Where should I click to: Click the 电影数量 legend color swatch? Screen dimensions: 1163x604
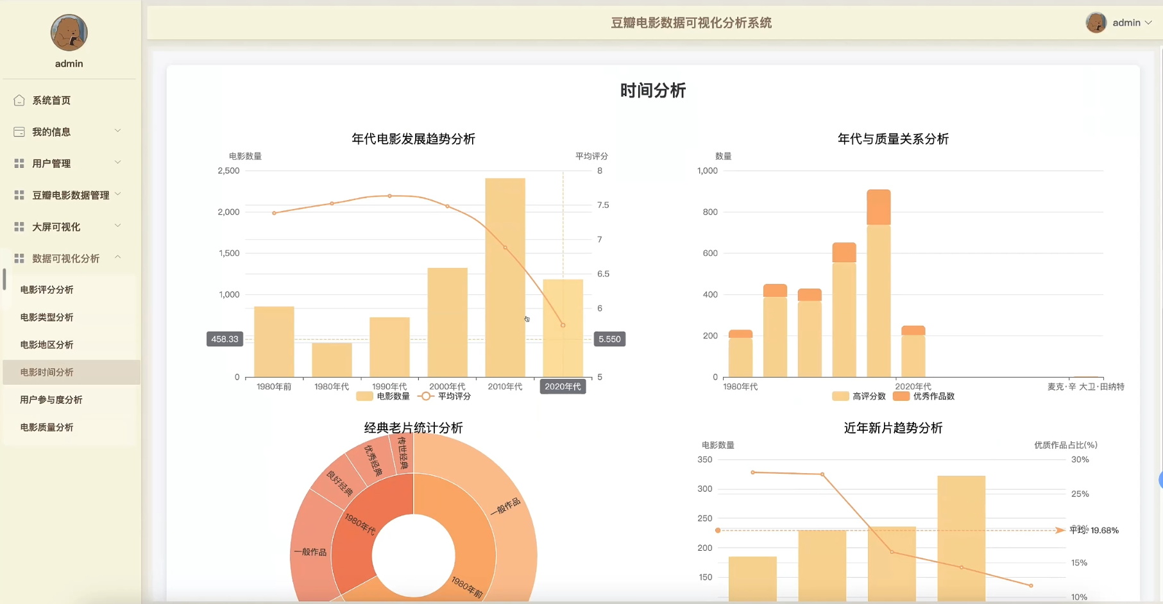pyautogui.click(x=364, y=396)
